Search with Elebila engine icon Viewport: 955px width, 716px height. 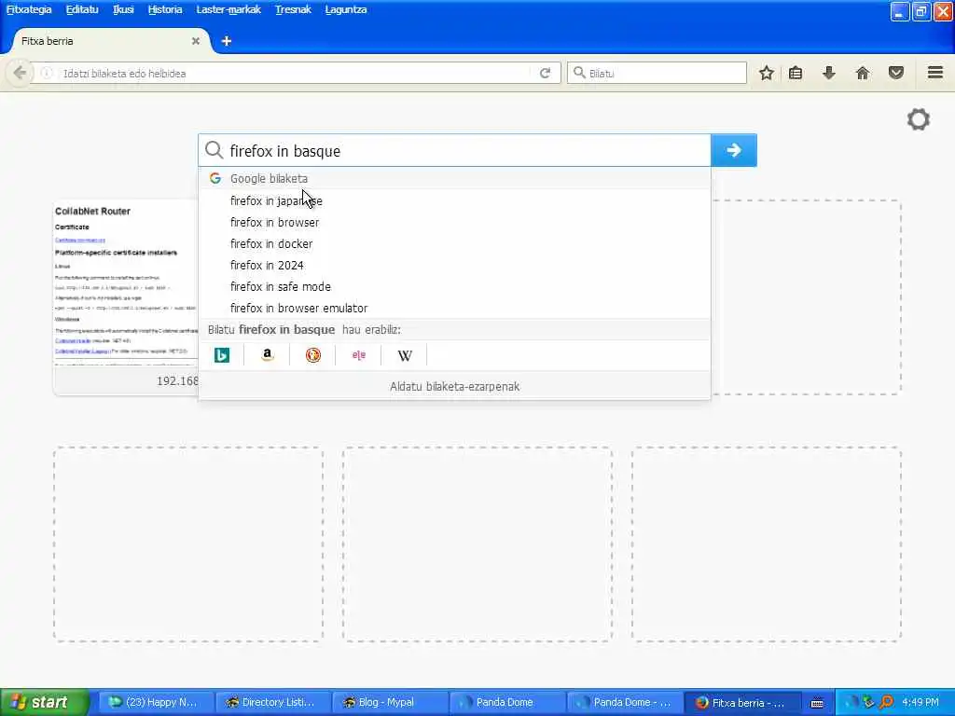(359, 355)
